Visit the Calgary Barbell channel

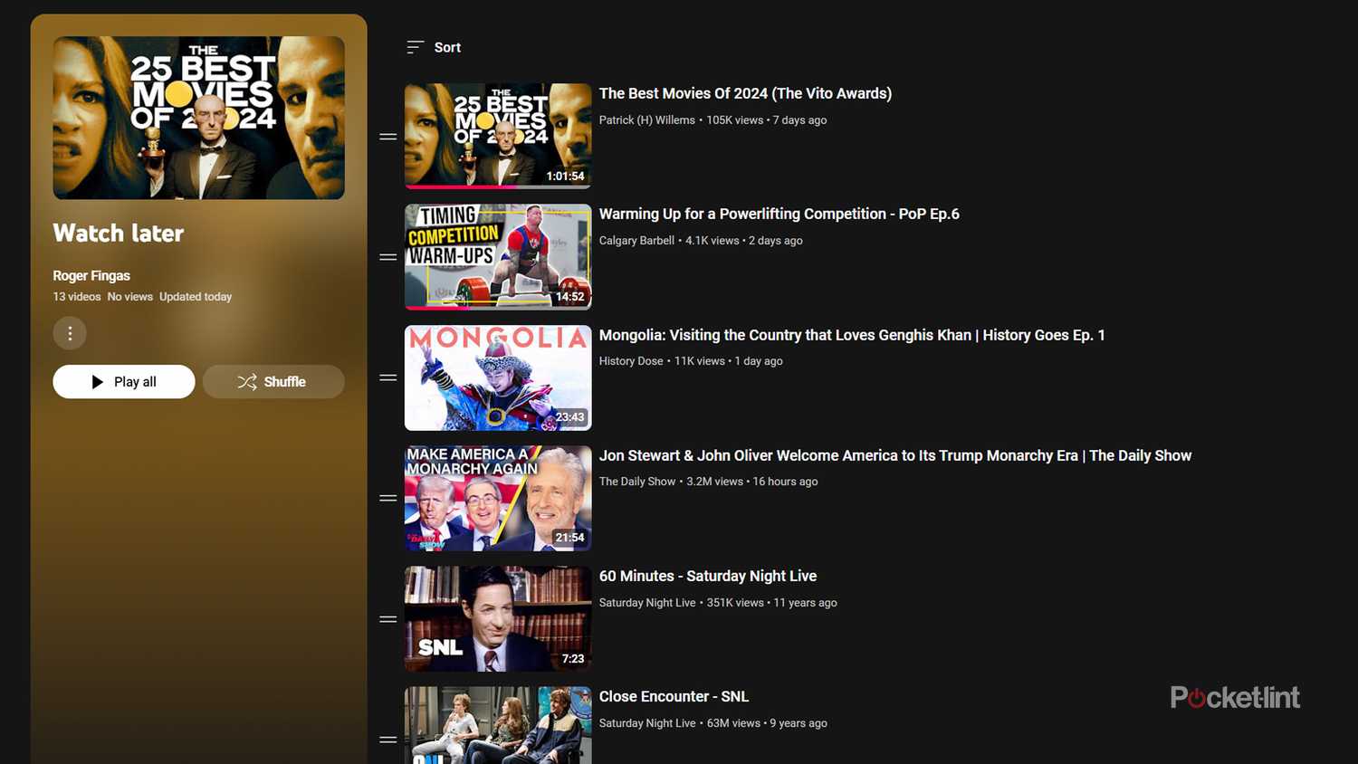pos(636,240)
